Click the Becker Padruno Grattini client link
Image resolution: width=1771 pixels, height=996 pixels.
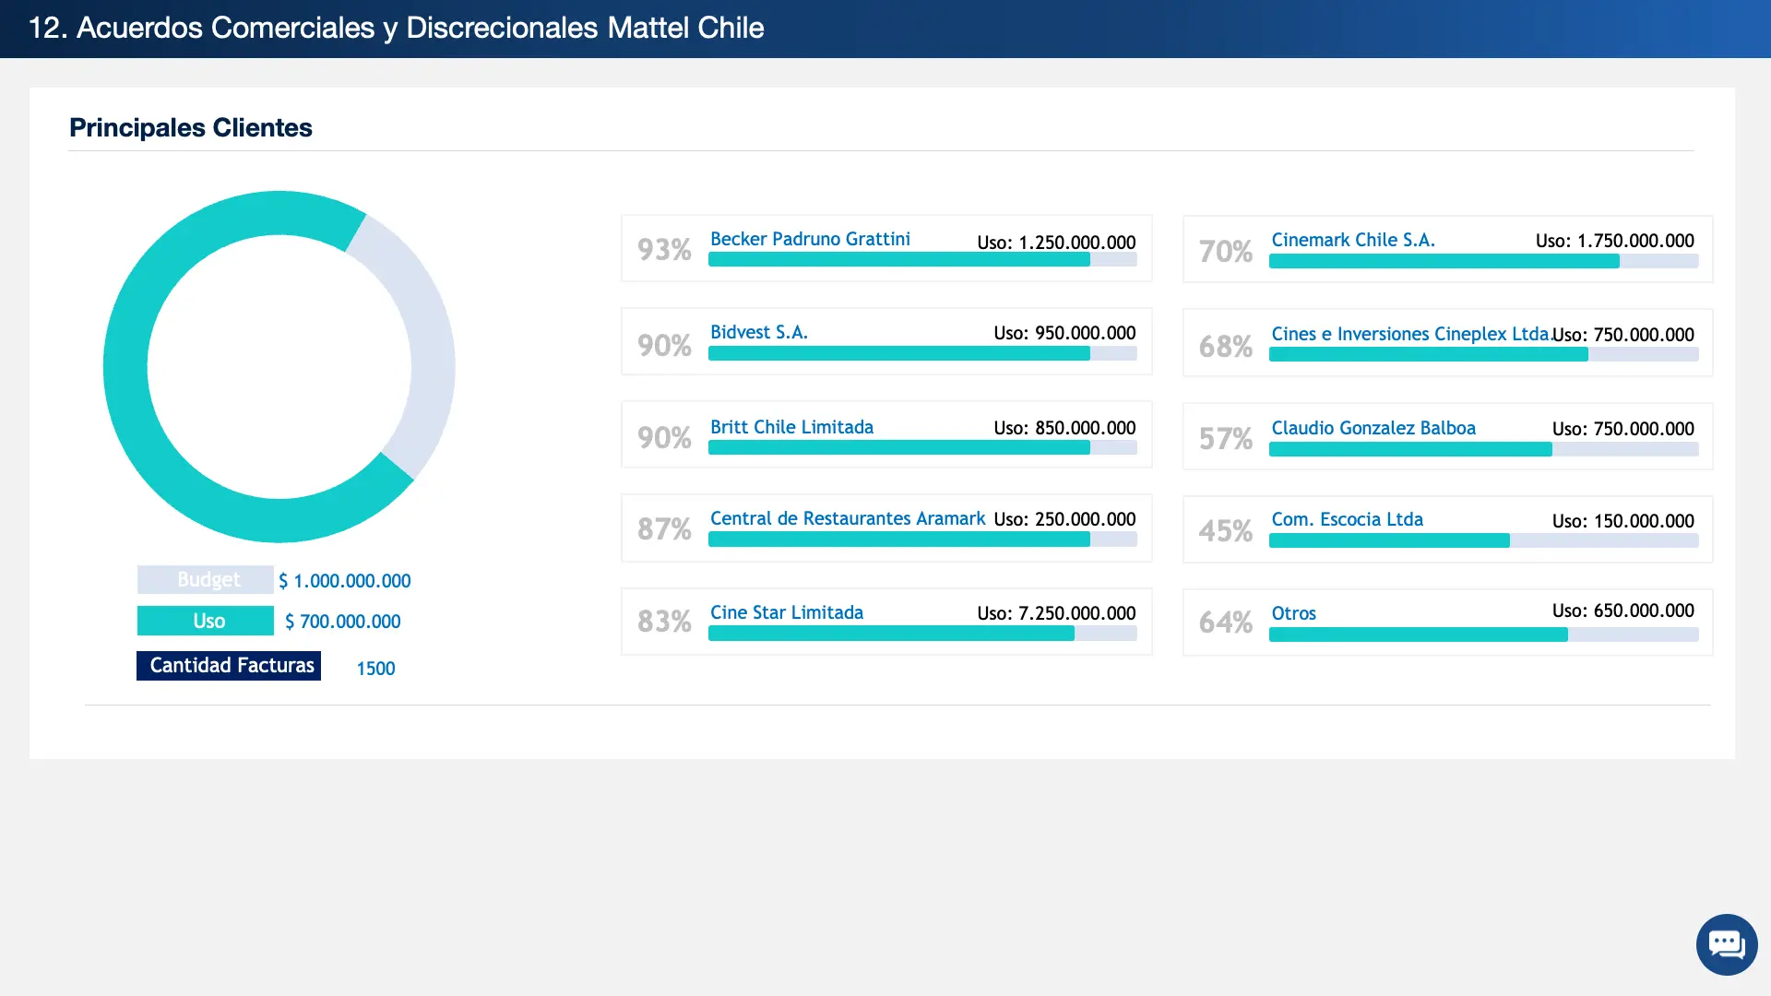pos(809,239)
